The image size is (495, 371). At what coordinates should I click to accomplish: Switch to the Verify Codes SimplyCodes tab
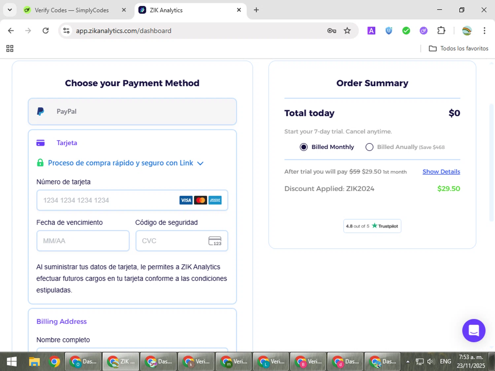tap(71, 10)
